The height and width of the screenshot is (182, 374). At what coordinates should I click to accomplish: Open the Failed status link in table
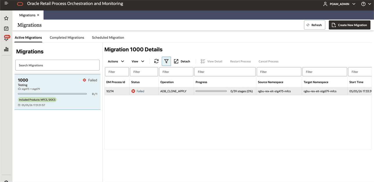(140, 91)
